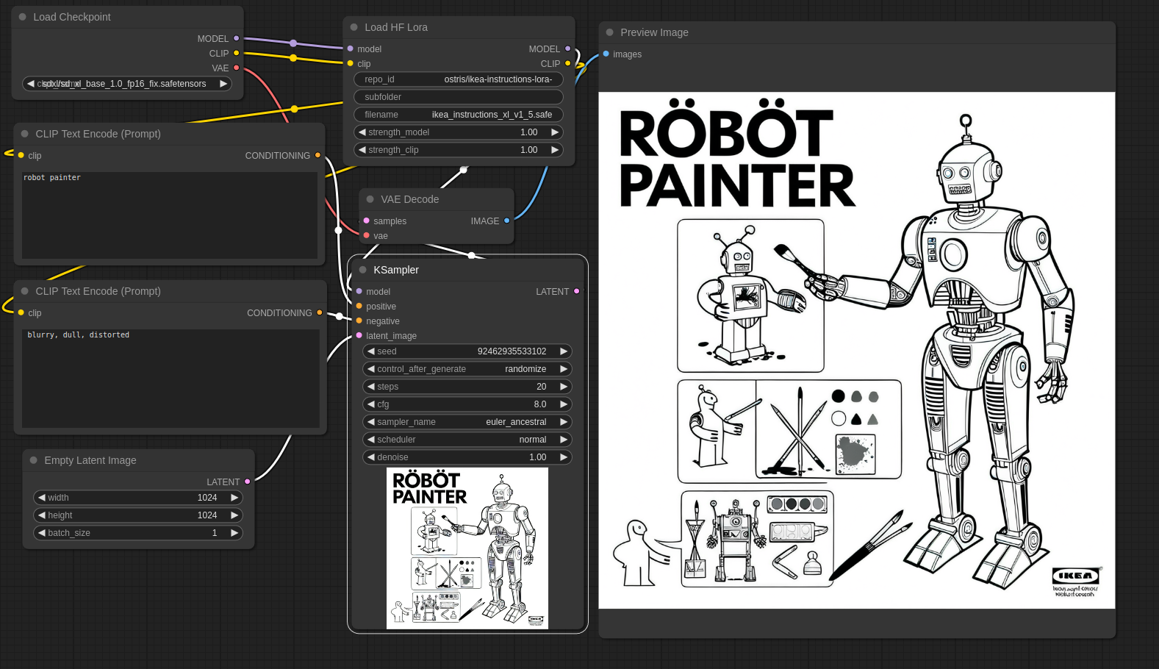1159x669 pixels.
Task: Click the clip input of robot painter node
Action: pyautogui.click(x=21, y=155)
